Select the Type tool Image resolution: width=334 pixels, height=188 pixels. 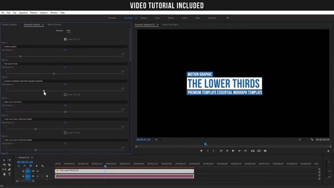[x=9, y=174]
